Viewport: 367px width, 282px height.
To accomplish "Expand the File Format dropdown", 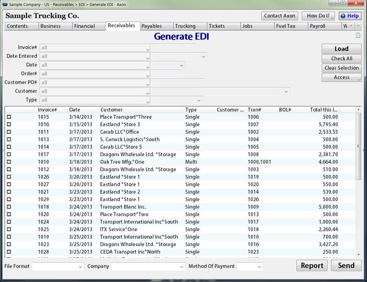I will coord(58,266).
